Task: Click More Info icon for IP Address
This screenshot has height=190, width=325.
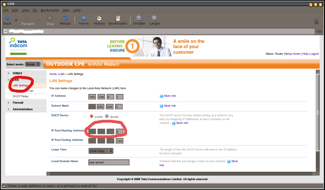Action: point(161,96)
